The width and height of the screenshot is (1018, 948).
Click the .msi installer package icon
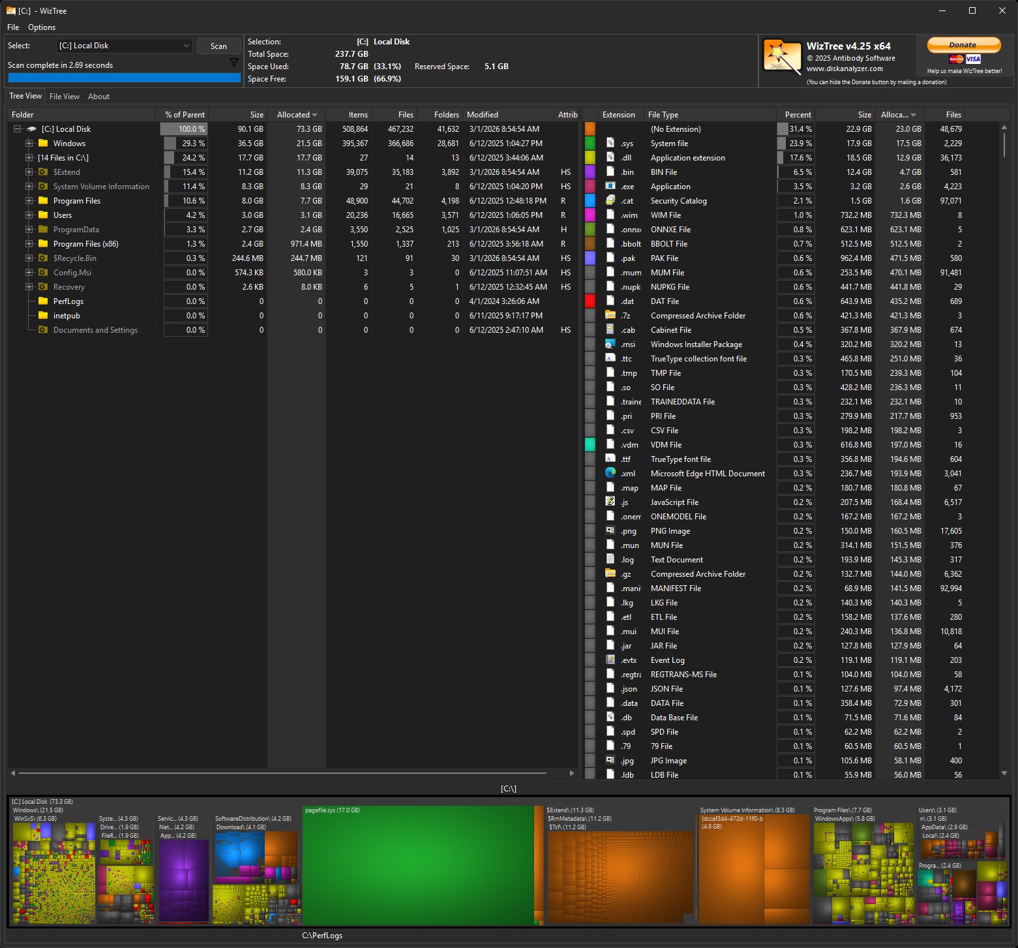point(610,344)
